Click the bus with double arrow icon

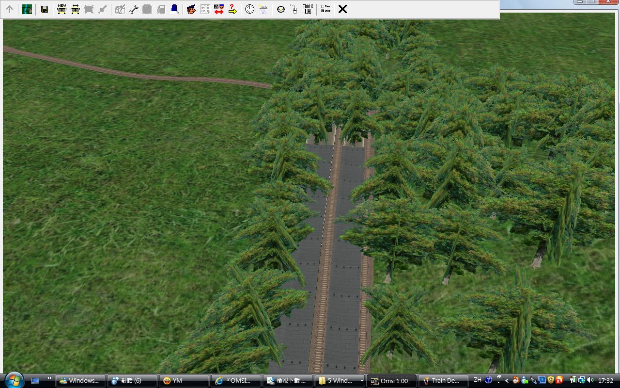coord(75,9)
